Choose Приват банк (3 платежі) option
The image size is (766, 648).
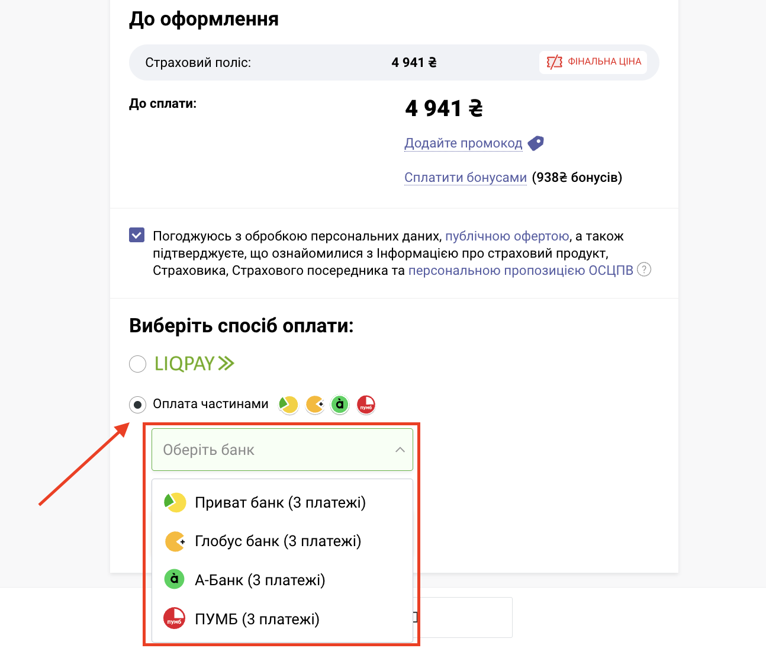(282, 502)
